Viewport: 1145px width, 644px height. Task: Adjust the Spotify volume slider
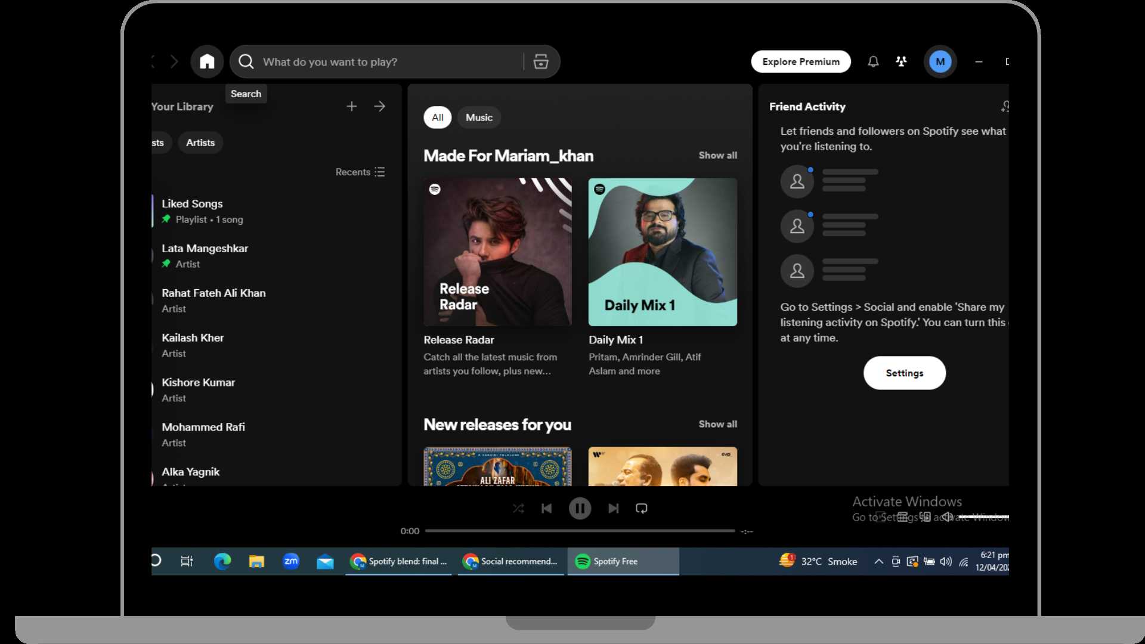(984, 517)
